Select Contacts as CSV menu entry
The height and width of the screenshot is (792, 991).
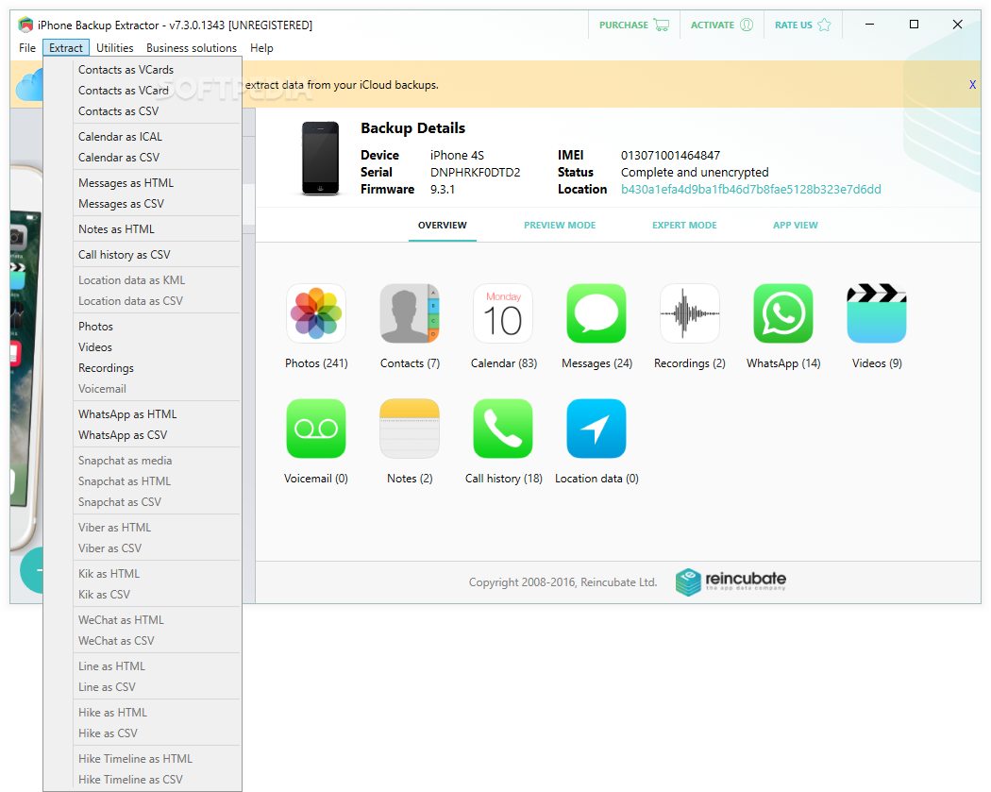point(143,111)
